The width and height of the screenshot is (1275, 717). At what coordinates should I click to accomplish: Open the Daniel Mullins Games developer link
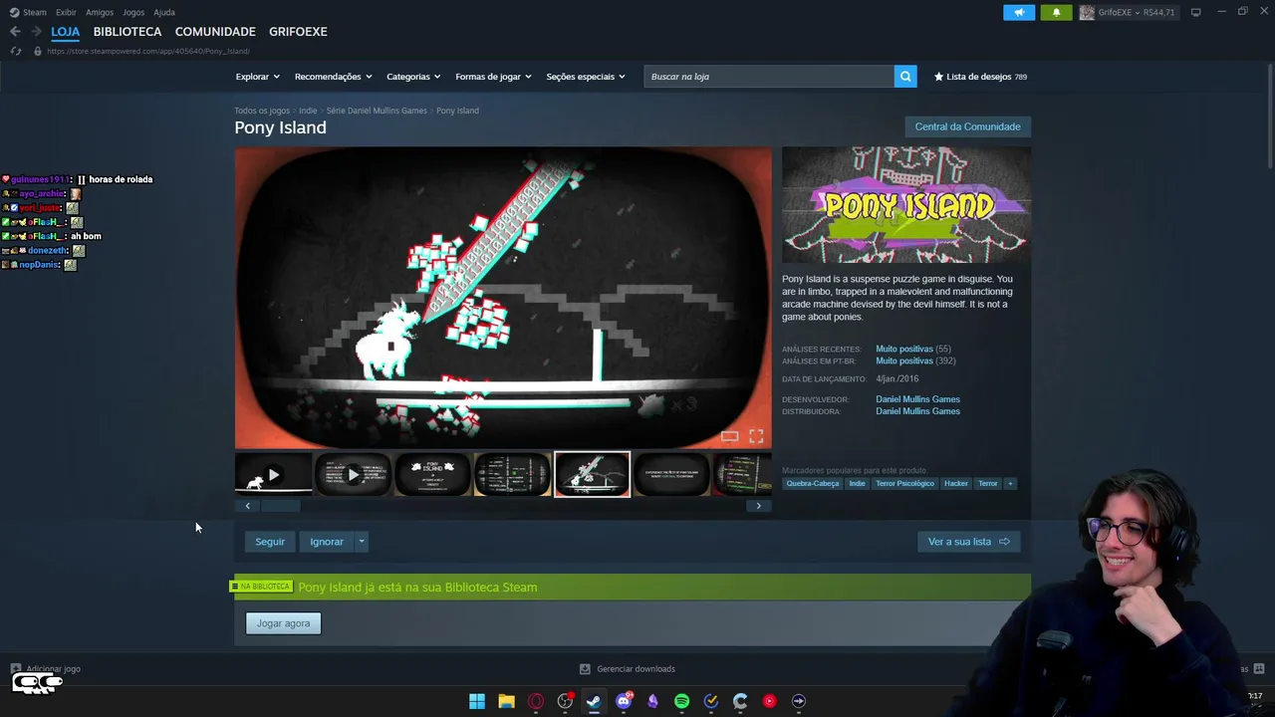point(917,399)
